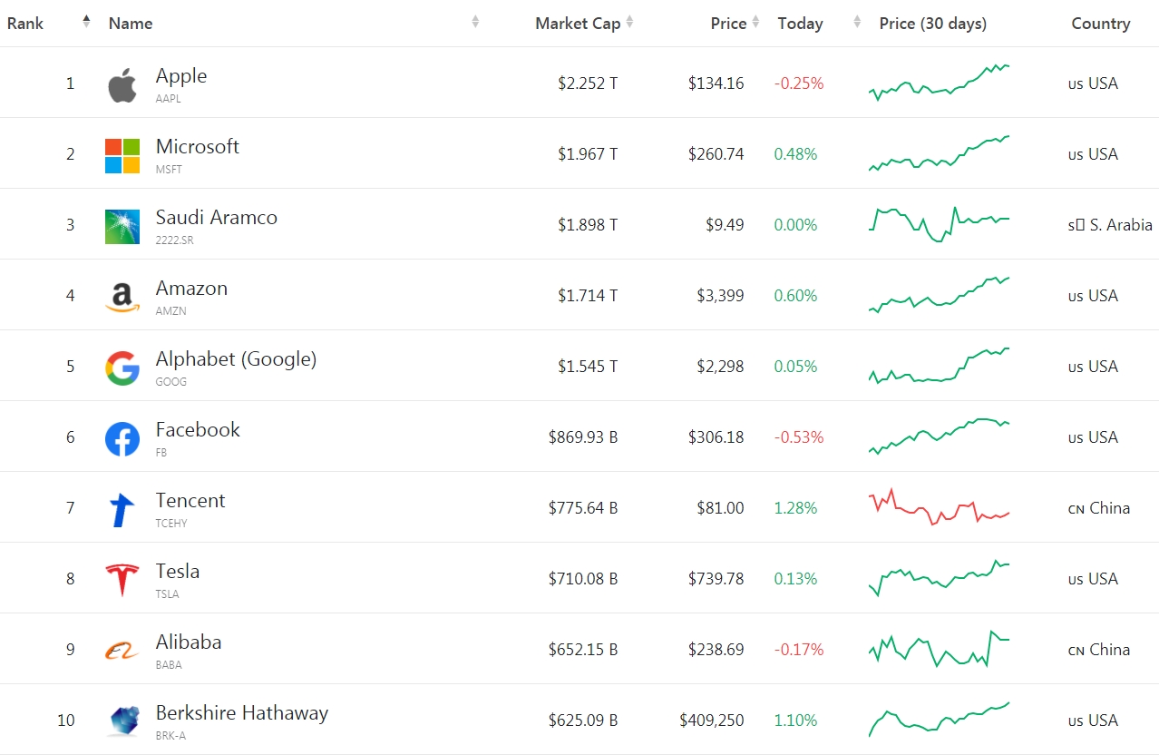The image size is (1159, 755).
Task: Click Tencent's 1.28% daily change
Action: click(x=795, y=508)
